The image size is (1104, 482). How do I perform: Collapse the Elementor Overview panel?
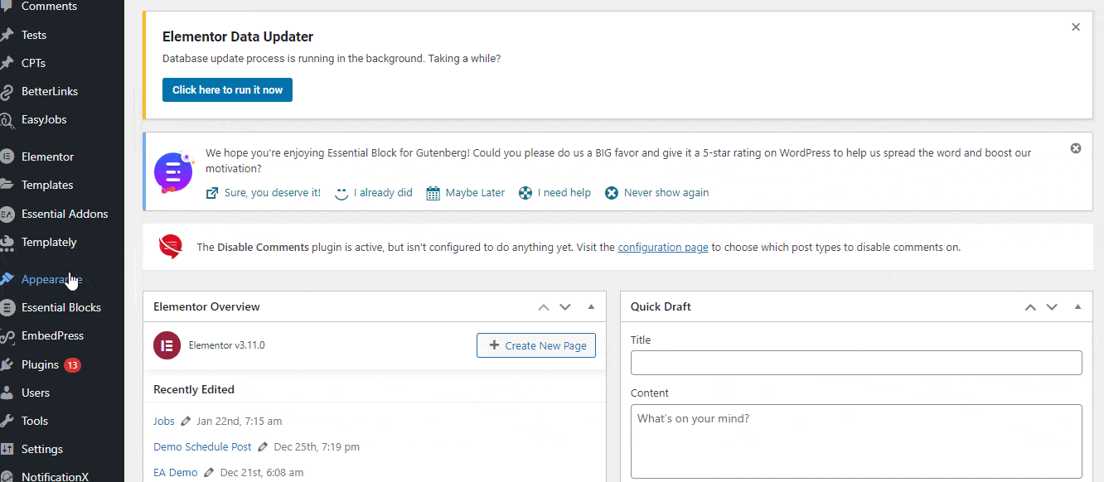(x=591, y=307)
